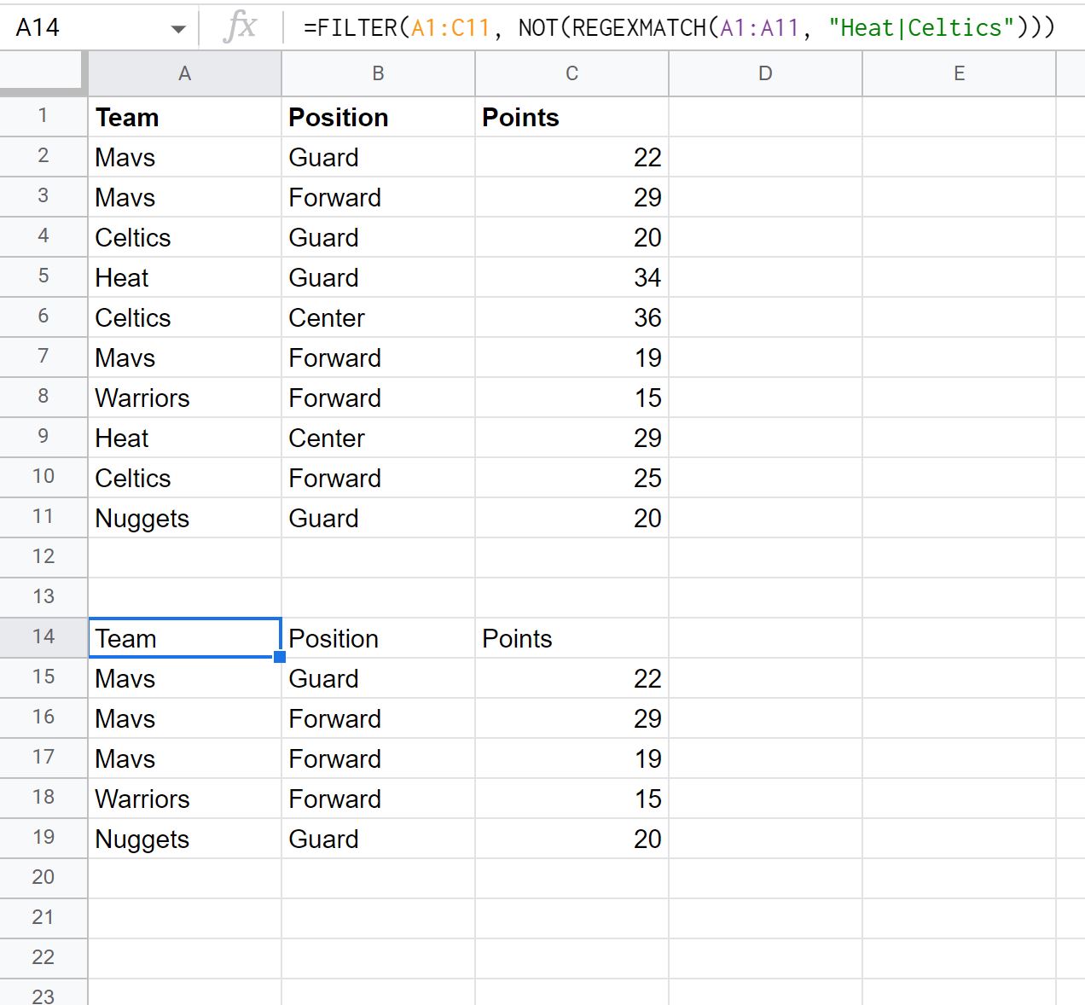Select column A header

point(184,73)
